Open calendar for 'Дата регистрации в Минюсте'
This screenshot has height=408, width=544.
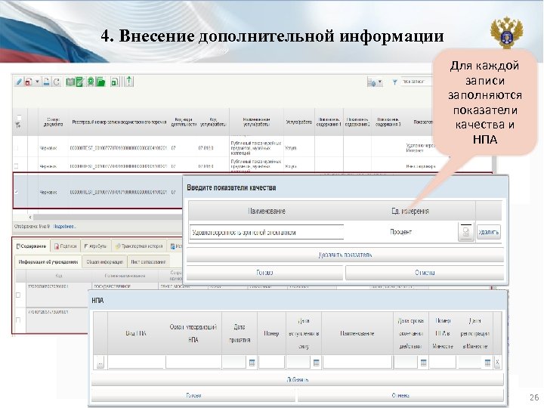[487, 363]
